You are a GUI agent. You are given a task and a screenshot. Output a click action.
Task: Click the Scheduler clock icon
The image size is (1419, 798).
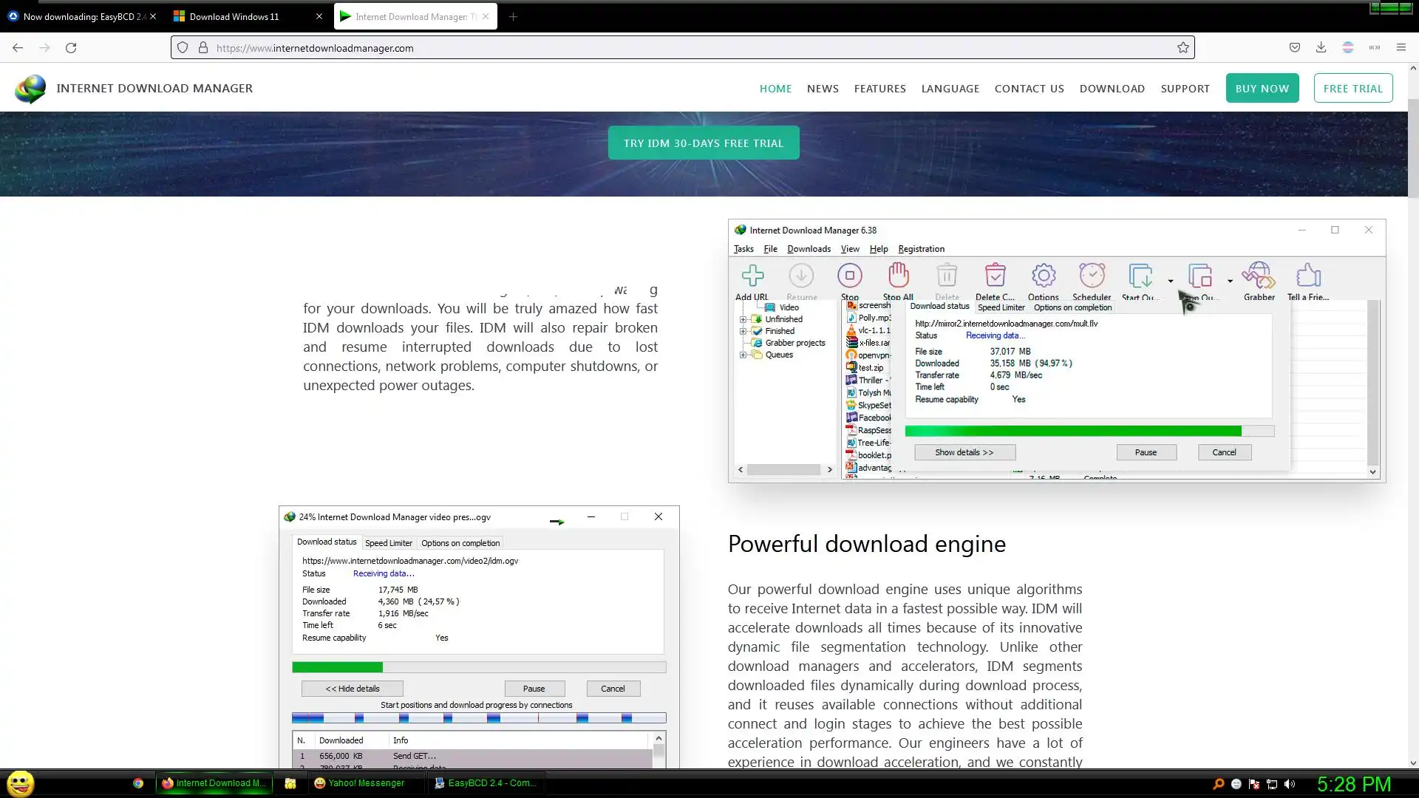(x=1092, y=276)
